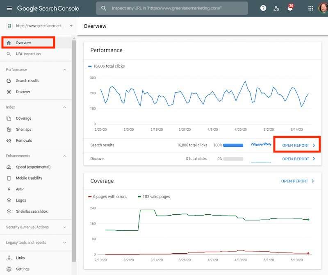This screenshot has width=328, height=275.
Task: Click the 6 pages with errors legend
Action: pos(107,197)
